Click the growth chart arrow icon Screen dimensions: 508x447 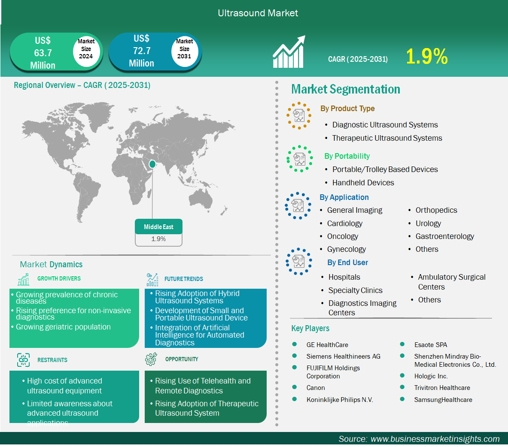click(x=289, y=52)
